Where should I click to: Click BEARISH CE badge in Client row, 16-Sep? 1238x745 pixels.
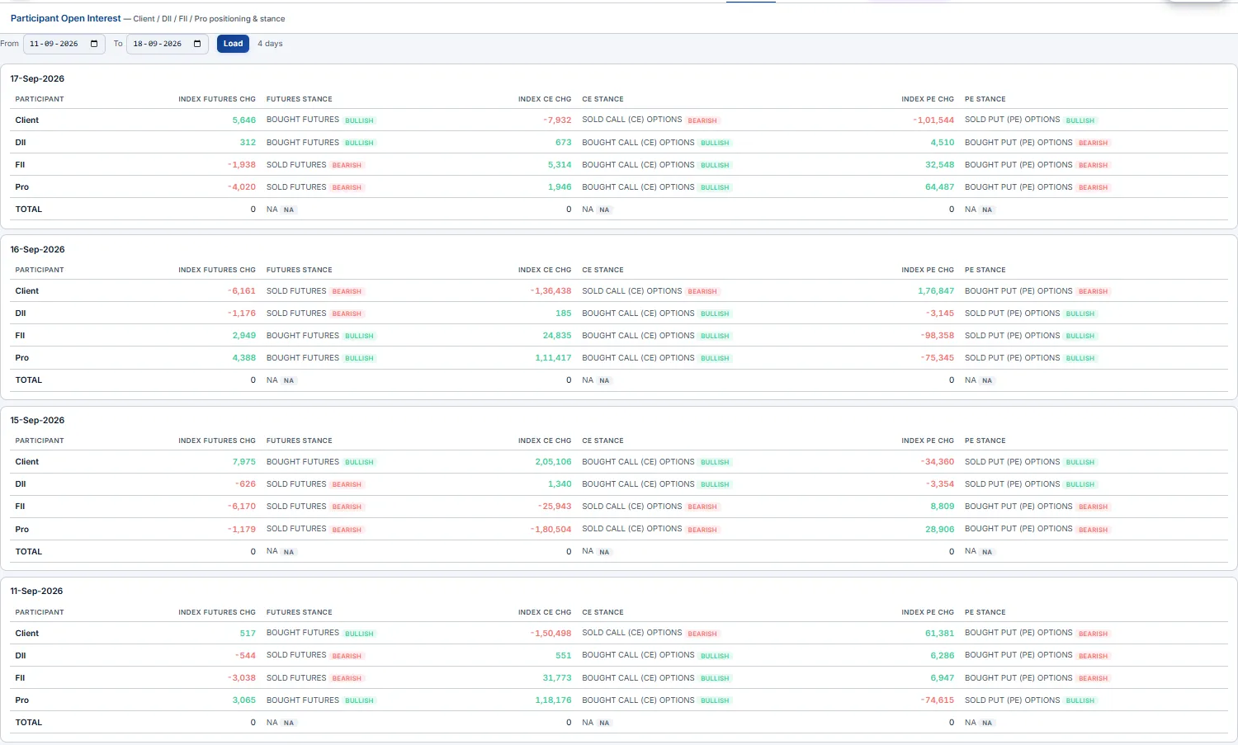pyautogui.click(x=702, y=291)
